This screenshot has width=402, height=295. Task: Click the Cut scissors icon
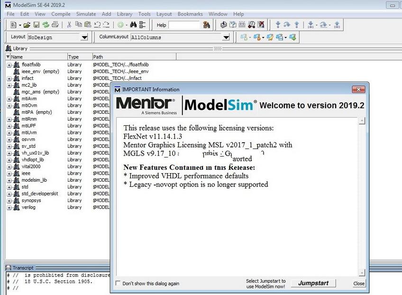point(69,25)
